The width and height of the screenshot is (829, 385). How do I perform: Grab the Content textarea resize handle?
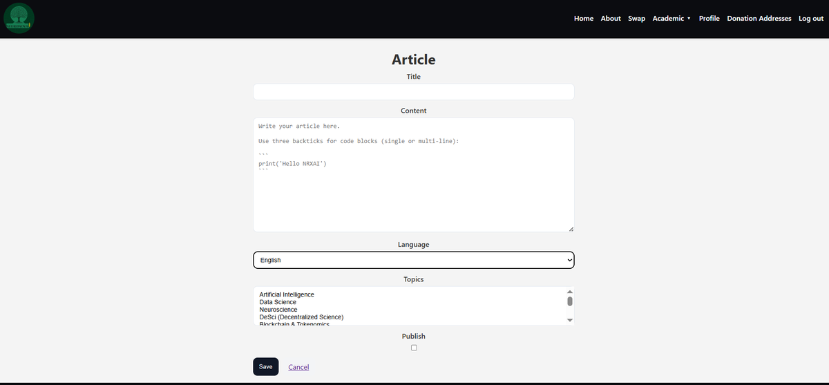point(570,228)
